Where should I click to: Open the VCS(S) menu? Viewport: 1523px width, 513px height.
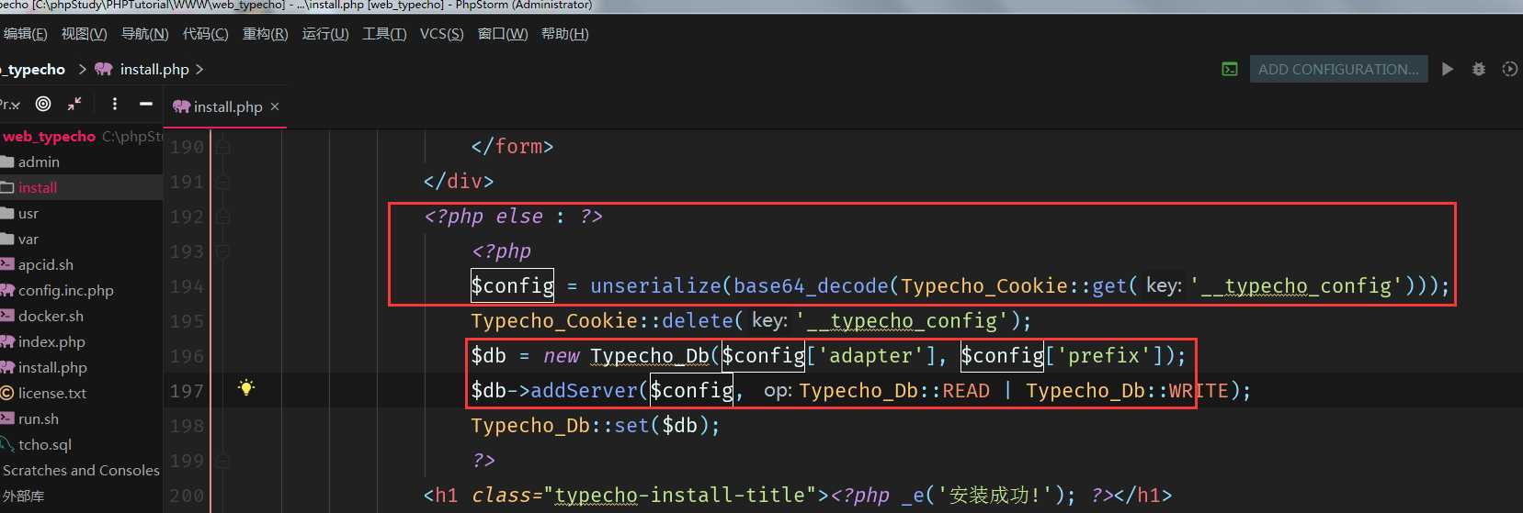[x=441, y=34]
